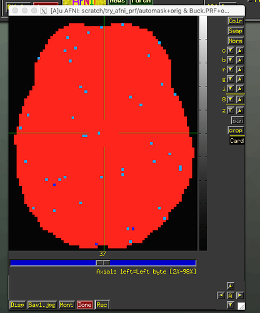Viewport: 260px width, 313px height.
Task: Zoom in with 'z' up arrow
Action: click(240, 110)
